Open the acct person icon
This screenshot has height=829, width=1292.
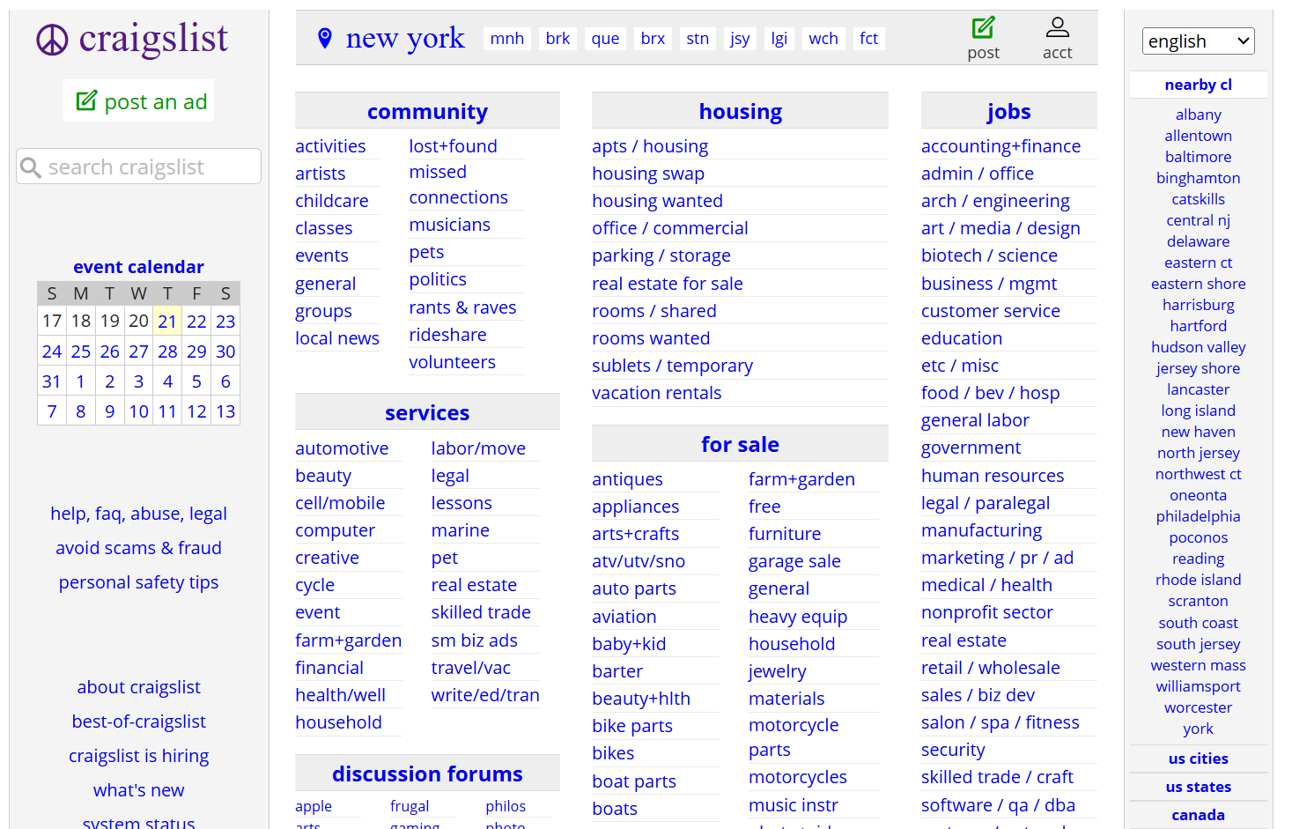pyautogui.click(x=1057, y=28)
